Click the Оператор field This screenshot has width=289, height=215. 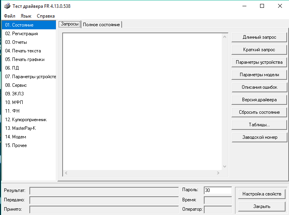pos(218,210)
